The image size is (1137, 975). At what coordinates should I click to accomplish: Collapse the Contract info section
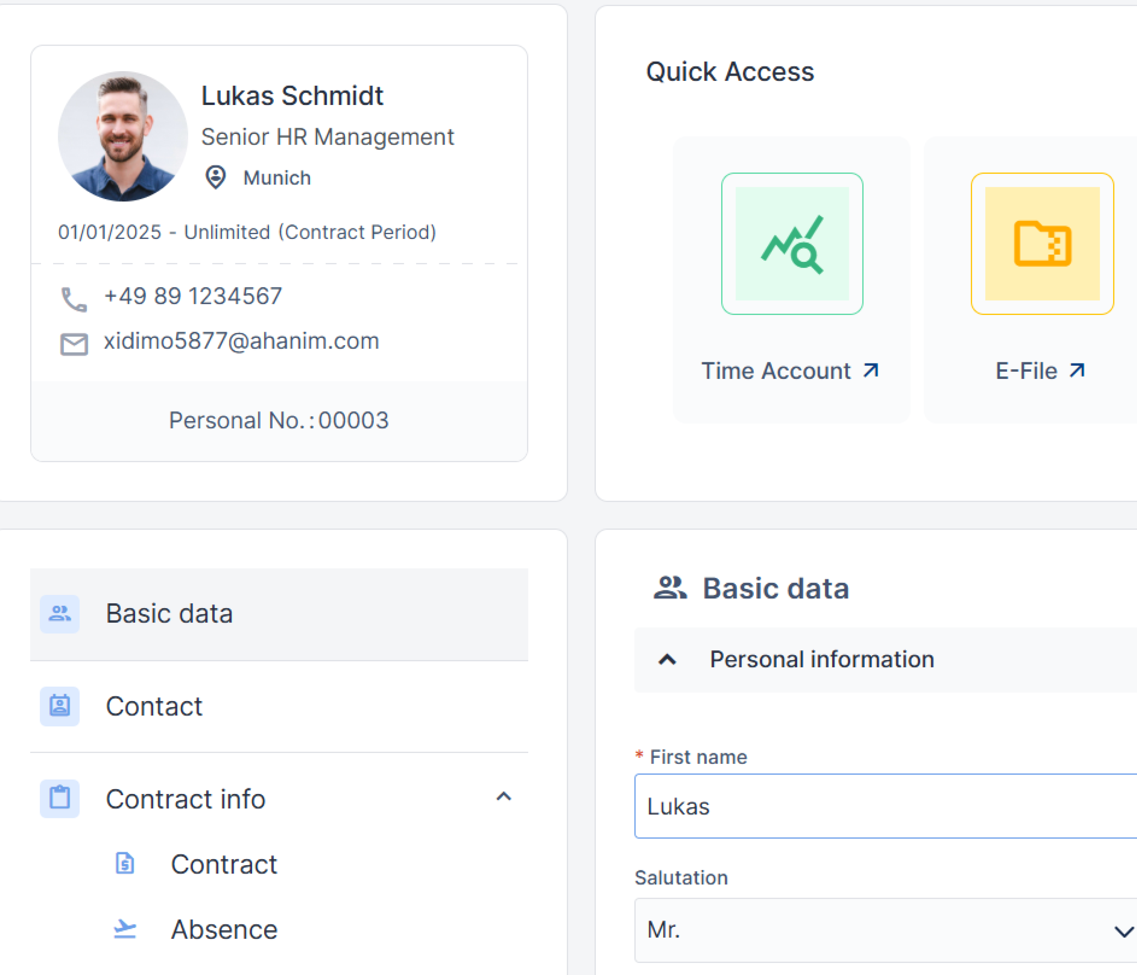click(x=504, y=797)
